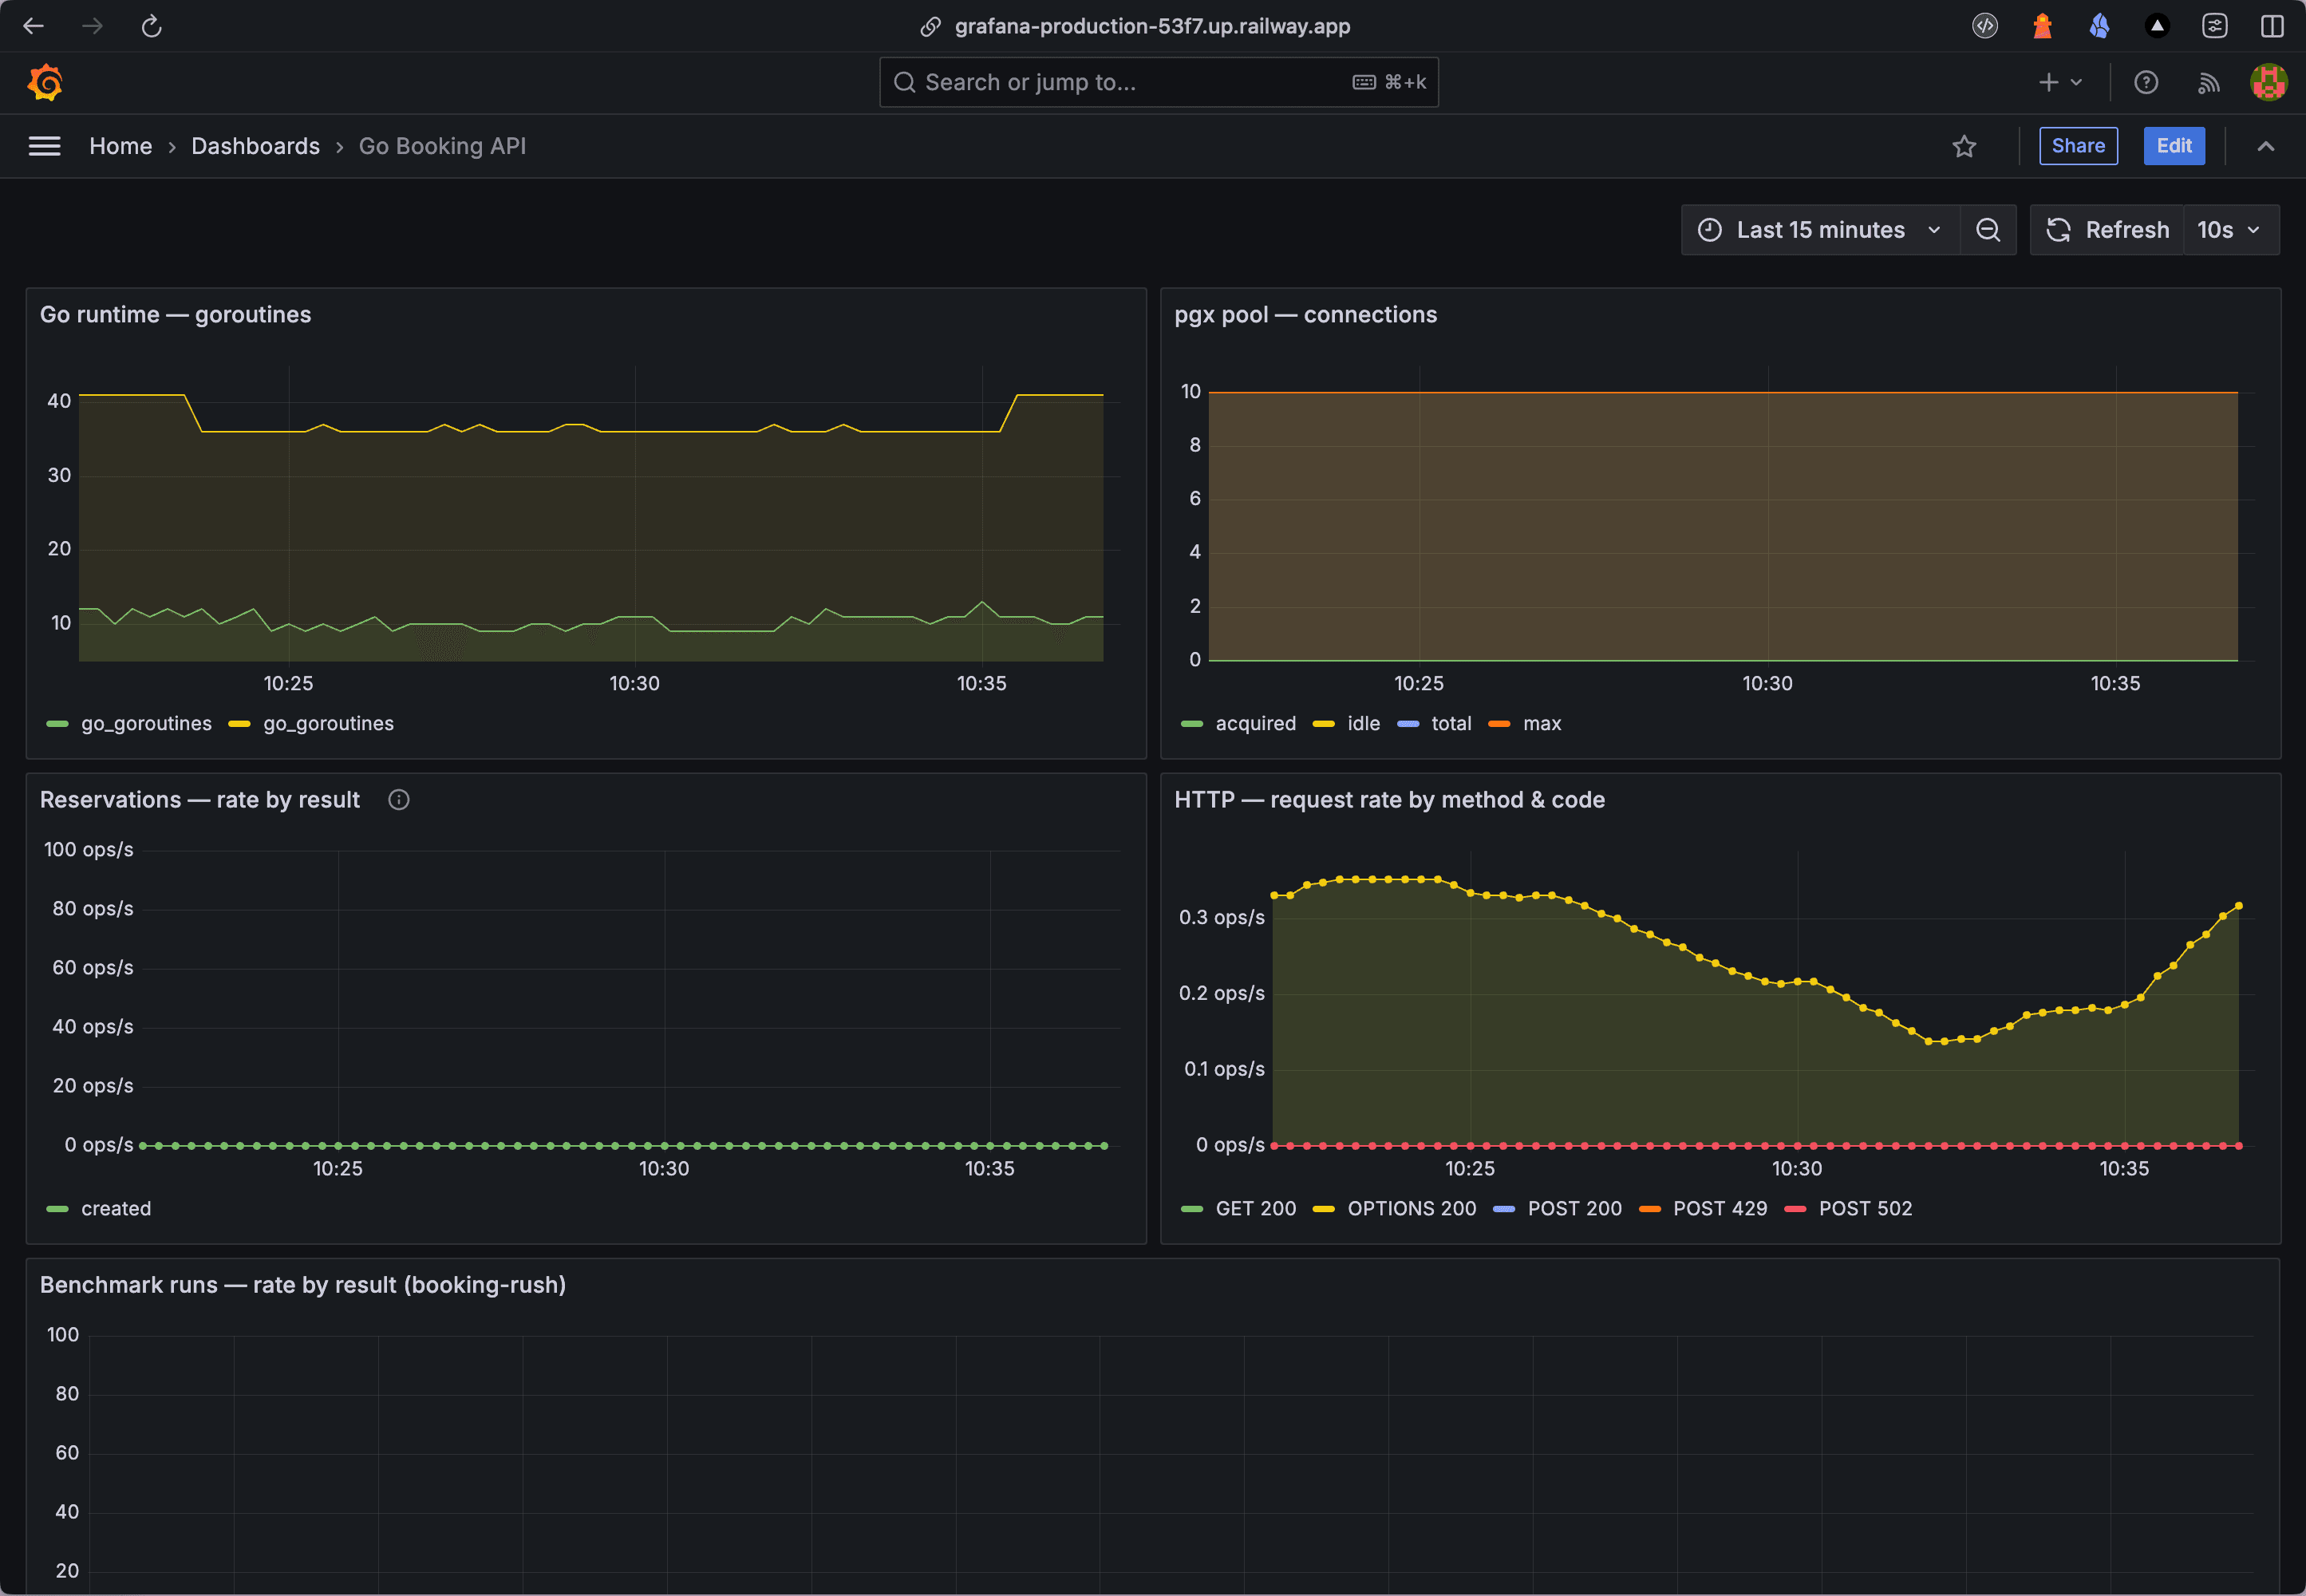The image size is (2306, 1596).
Task: Click the clock icon in time picker
Action: (1710, 229)
